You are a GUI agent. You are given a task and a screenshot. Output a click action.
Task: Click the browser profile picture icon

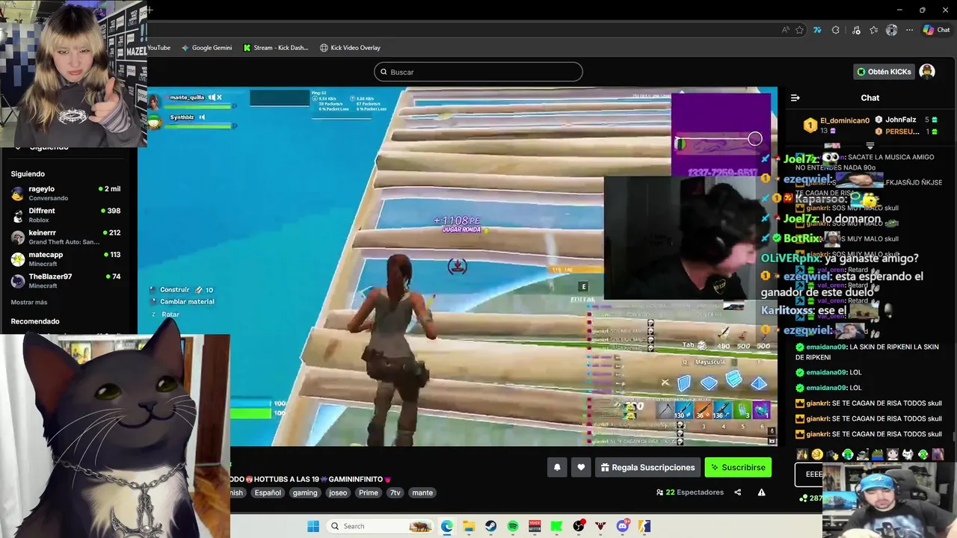tap(891, 30)
